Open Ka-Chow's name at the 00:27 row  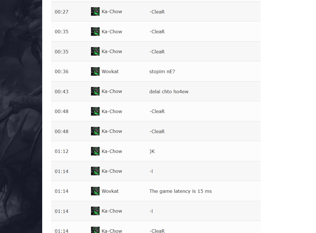(x=112, y=12)
